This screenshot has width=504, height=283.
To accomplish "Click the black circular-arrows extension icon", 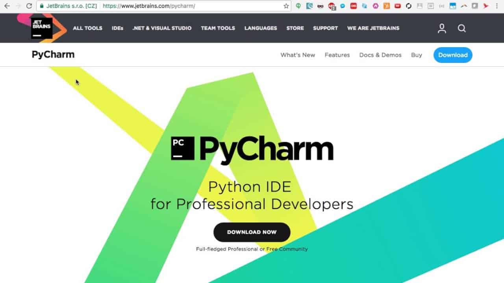I will tap(409, 6).
